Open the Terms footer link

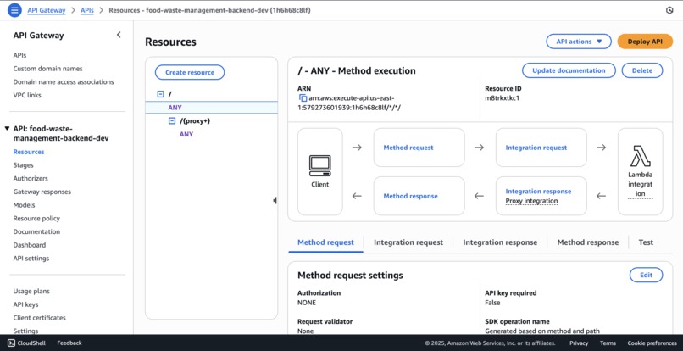(x=608, y=343)
